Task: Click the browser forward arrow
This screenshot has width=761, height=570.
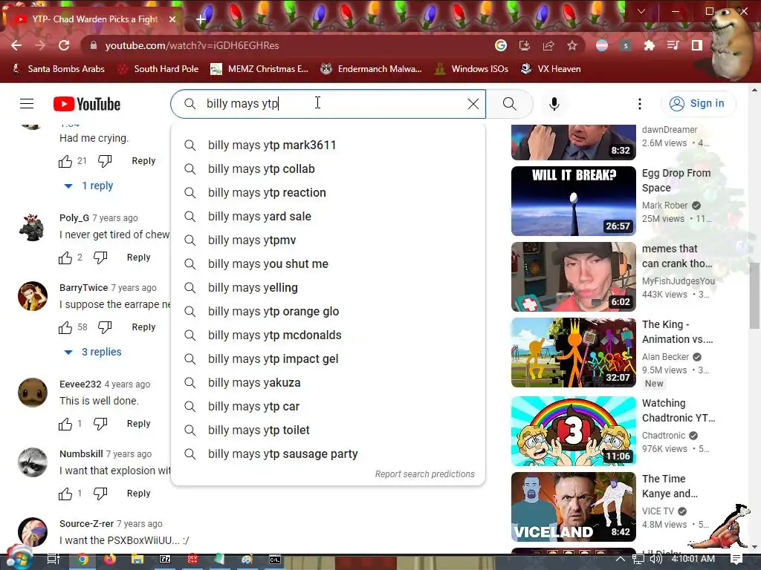Action: pos(40,45)
